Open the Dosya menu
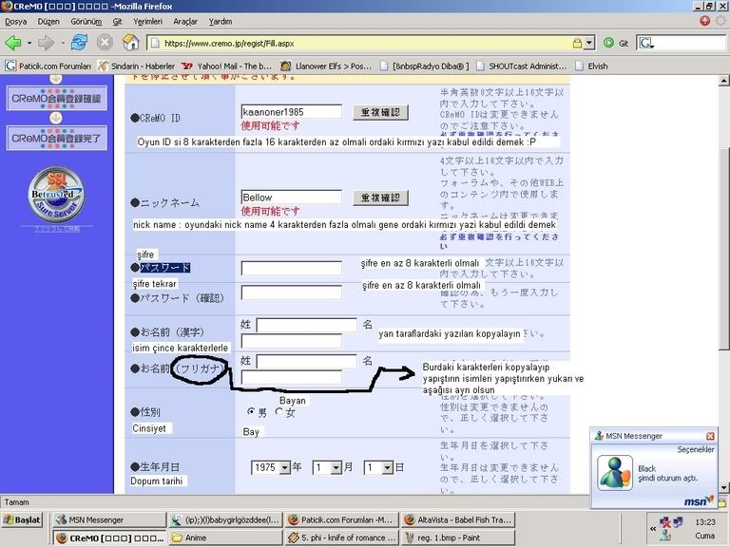 (x=16, y=22)
